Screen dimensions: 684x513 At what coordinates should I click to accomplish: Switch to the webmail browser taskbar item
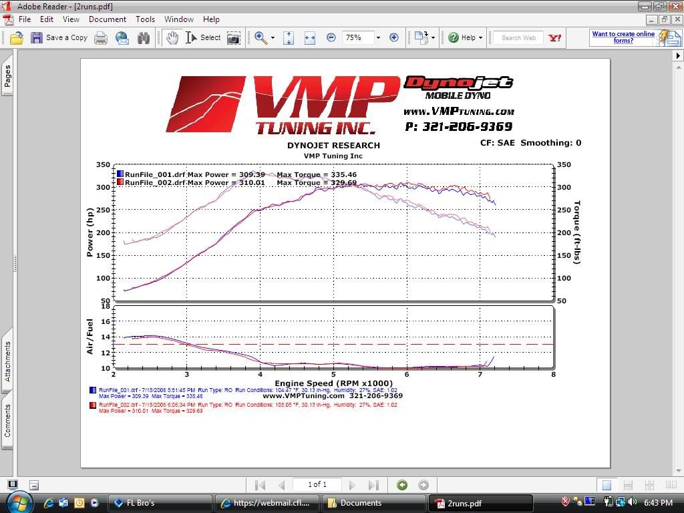tap(267, 503)
